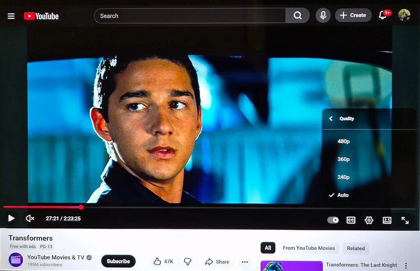Start voice search with microphone icon

click(323, 15)
